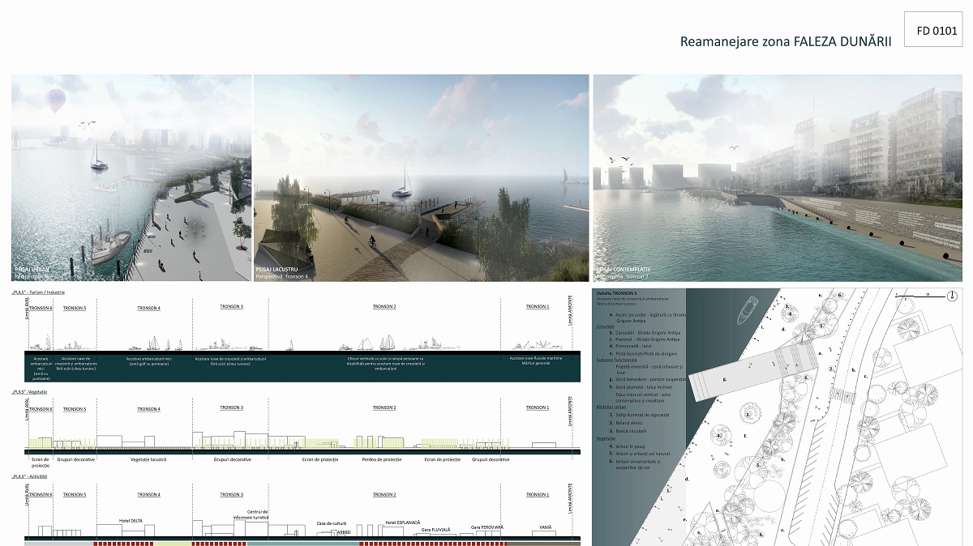
Task: Click the VAMĂ building label
Action: [x=545, y=527]
